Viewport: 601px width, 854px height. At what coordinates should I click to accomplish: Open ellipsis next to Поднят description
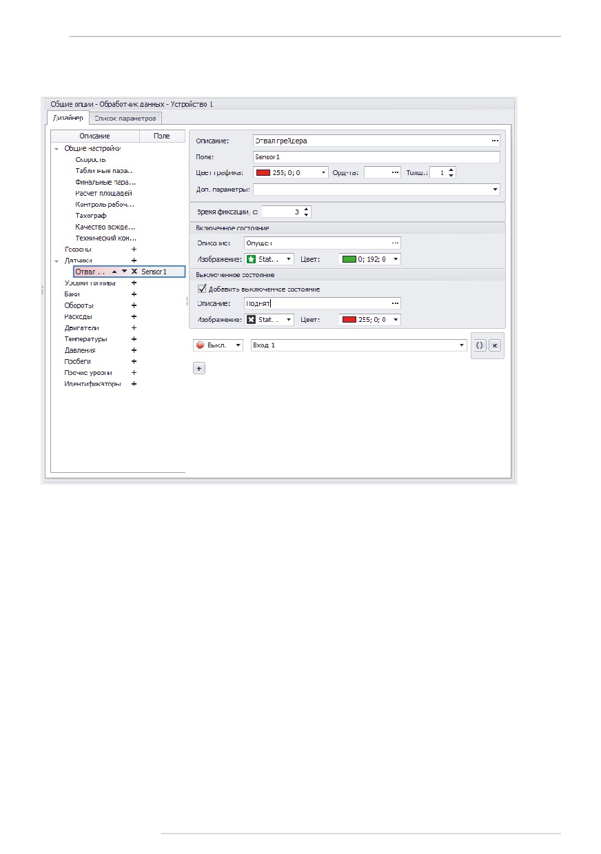tap(396, 303)
